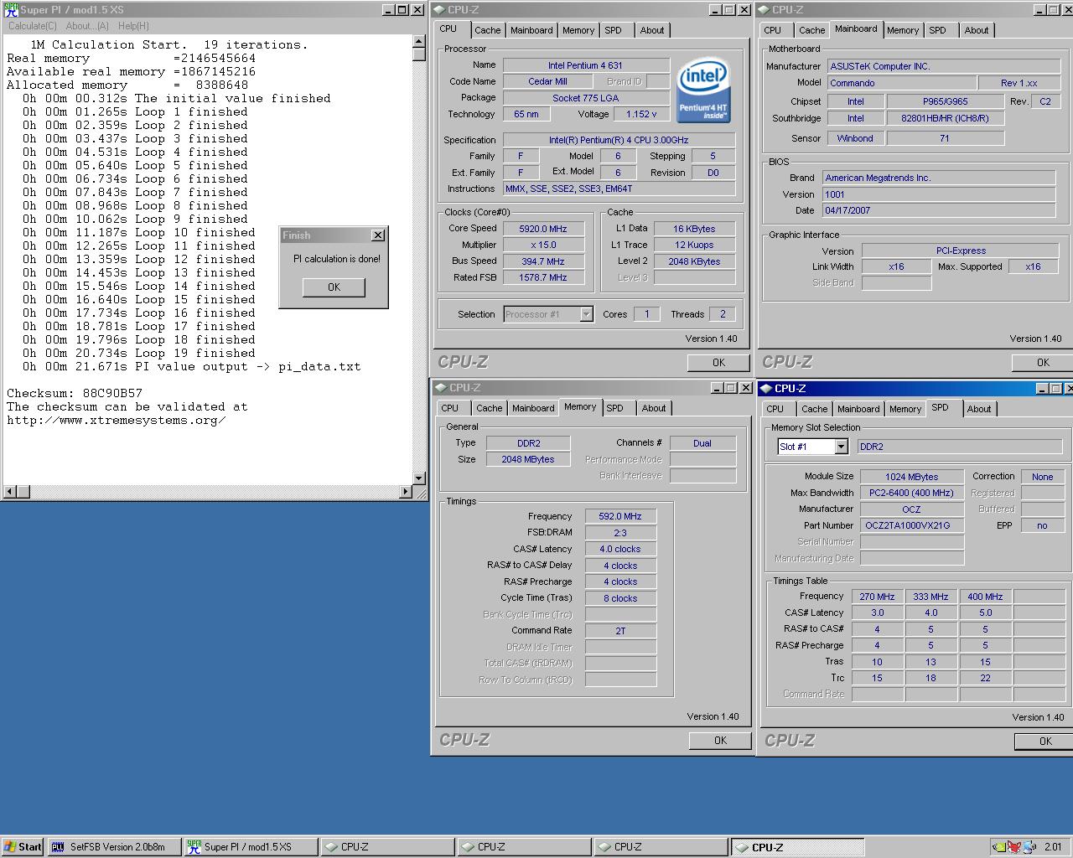Image resolution: width=1073 pixels, height=858 pixels.
Task: Click the Voltage value 1.152 v
Action: [641, 114]
